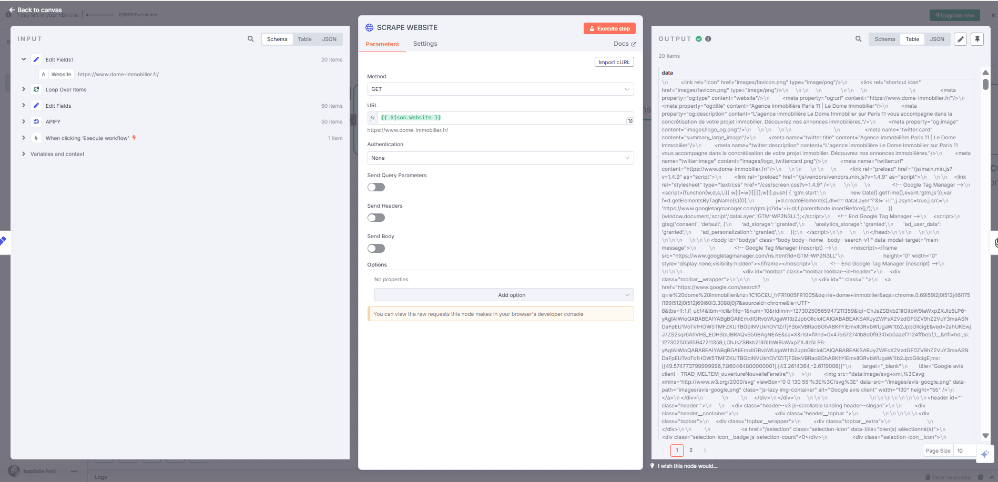
Task: Open the AI assistant sparkle icon
Action: 985,454
